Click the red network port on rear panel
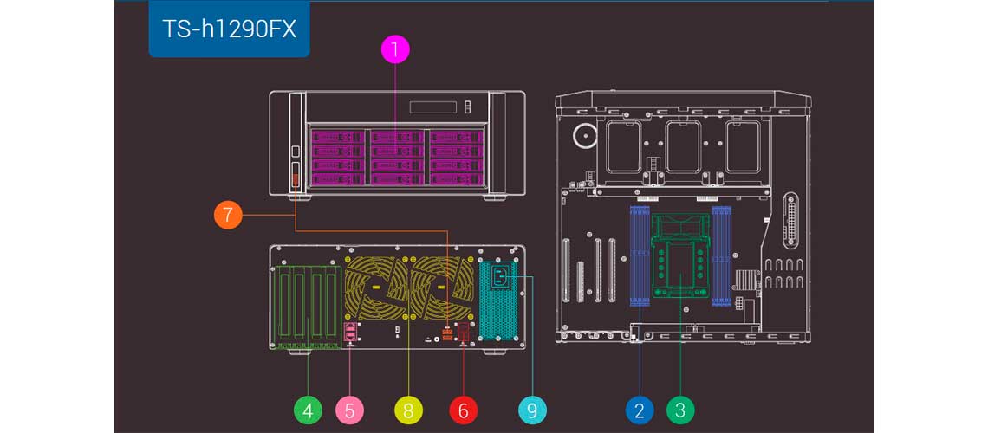The image size is (988, 433). pyautogui.click(x=464, y=333)
